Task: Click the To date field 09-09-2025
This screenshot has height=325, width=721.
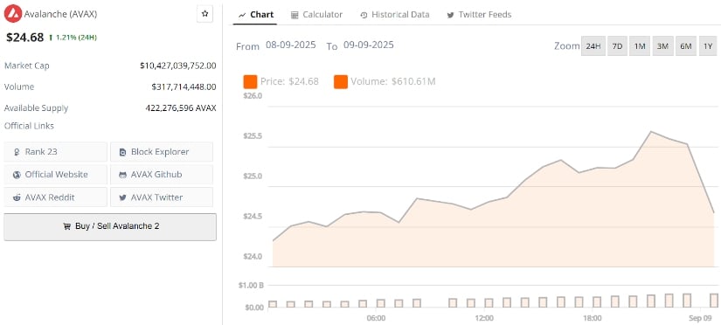Action: pos(368,45)
